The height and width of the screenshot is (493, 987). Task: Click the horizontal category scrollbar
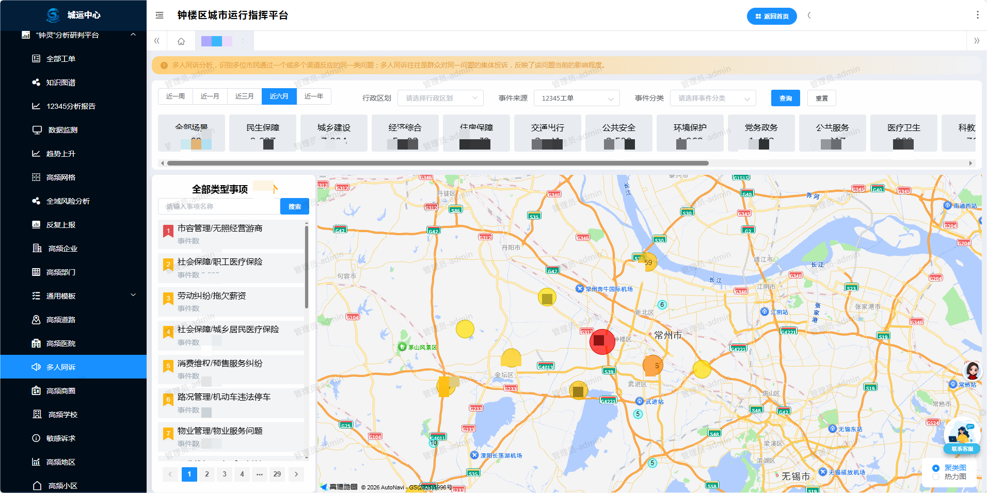click(438, 163)
